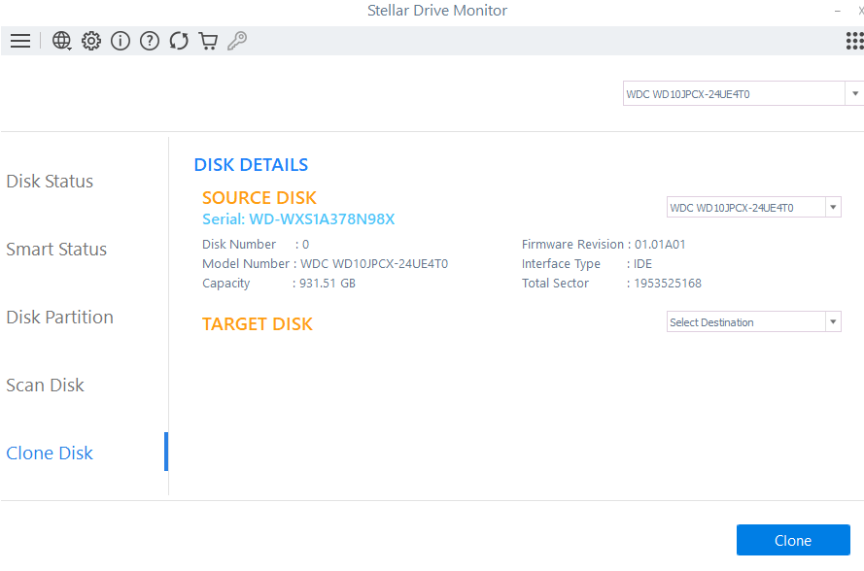Viewport: 864px width, 571px height.
Task: Open the language globe selector
Action: coord(62,41)
